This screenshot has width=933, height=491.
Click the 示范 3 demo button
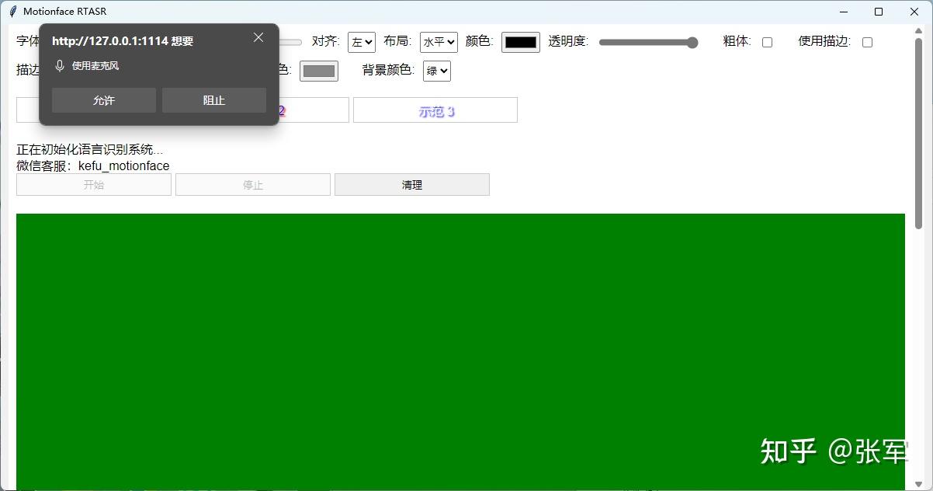click(x=435, y=110)
